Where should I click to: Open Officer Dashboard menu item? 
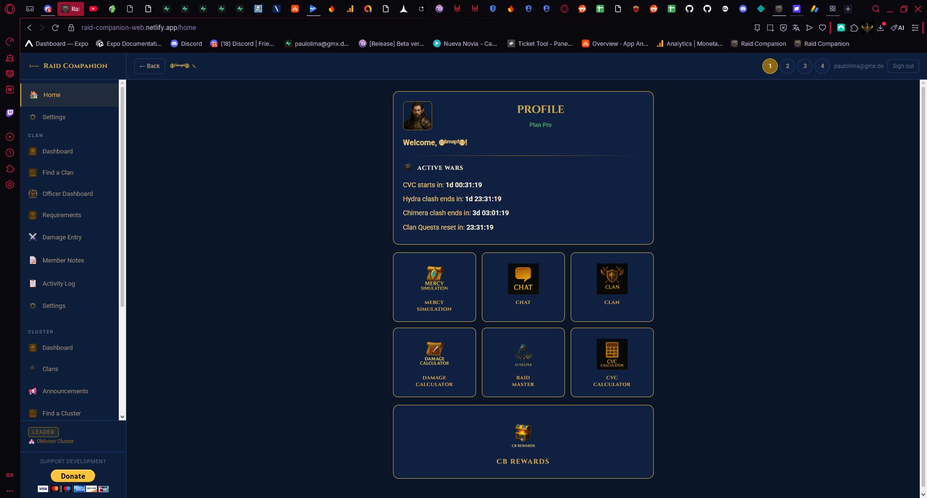(x=70, y=194)
